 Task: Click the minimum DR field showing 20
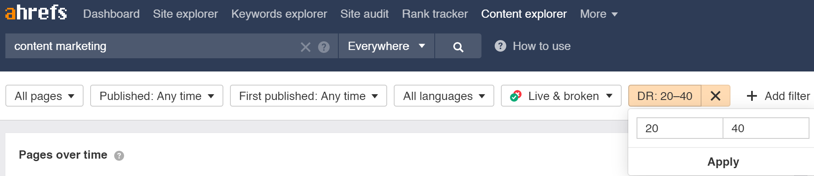tap(680, 128)
